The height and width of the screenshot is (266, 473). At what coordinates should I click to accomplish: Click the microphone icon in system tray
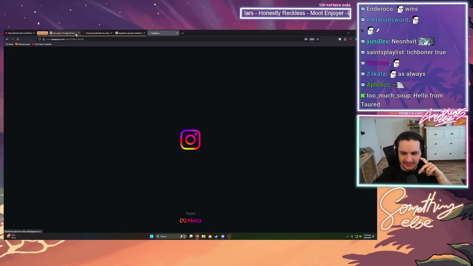pyautogui.click(x=352, y=236)
